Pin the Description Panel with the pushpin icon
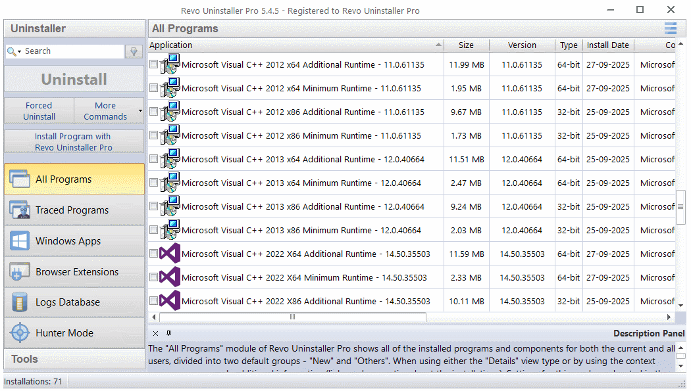 point(168,333)
